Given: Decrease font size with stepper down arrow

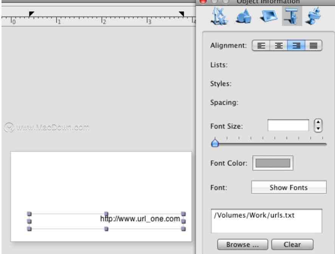Looking at the screenshot, I should pyautogui.click(x=318, y=129).
